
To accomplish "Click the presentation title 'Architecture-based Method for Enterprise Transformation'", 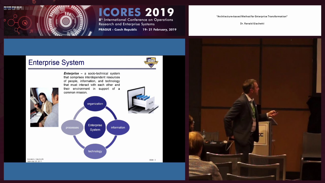I will pos(252,17).
